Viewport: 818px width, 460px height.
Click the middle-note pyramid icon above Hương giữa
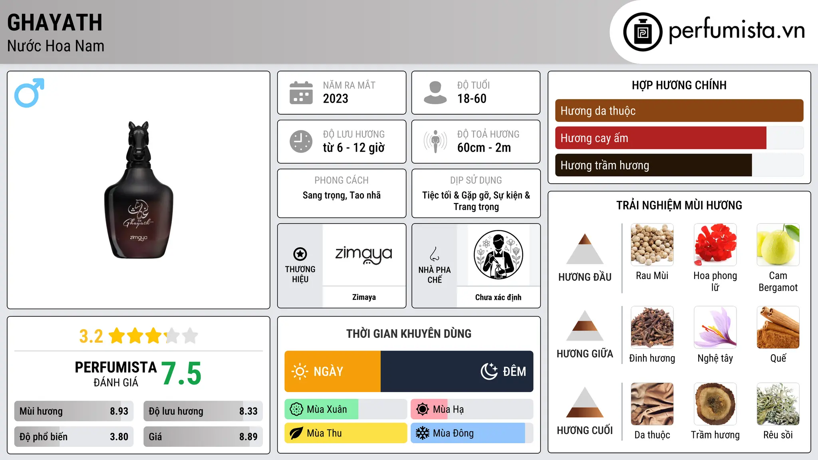[x=585, y=325]
